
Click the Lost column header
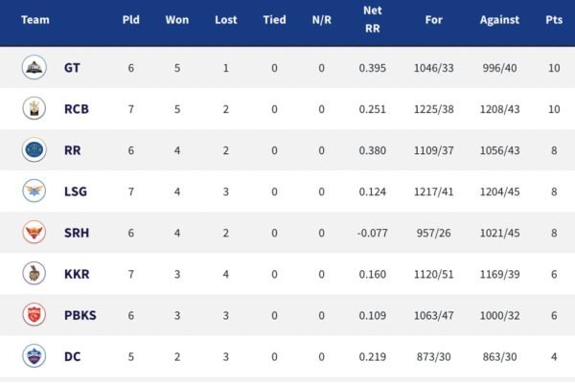(226, 19)
